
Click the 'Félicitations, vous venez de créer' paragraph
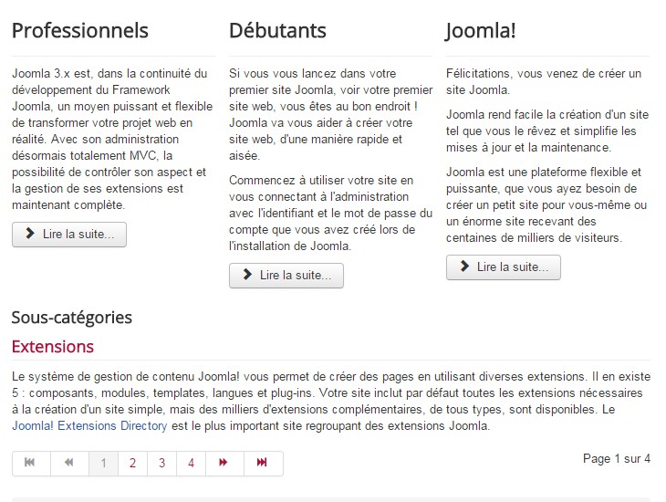coord(544,81)
